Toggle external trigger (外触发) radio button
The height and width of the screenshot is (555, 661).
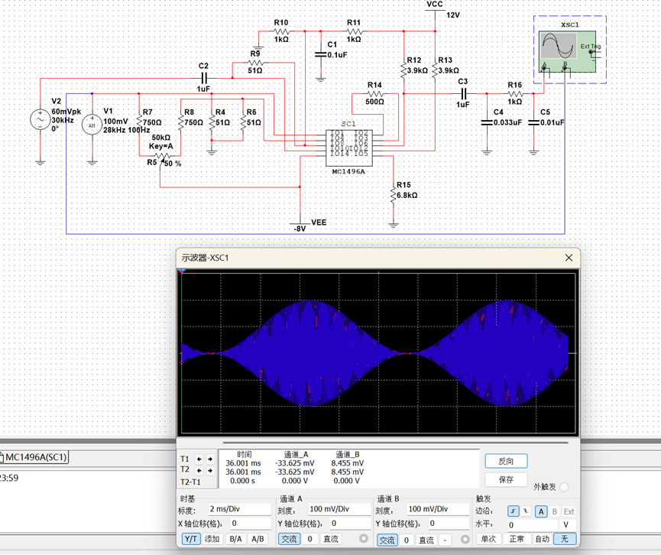(564, 487)
